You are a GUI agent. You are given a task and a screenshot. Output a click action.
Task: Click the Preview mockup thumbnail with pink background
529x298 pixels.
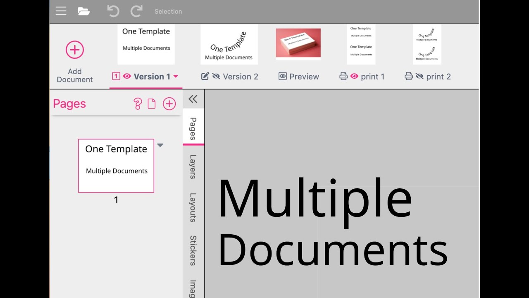pos(298,44)
